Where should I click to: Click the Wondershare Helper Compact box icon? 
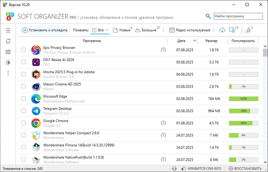coord(36,135)
